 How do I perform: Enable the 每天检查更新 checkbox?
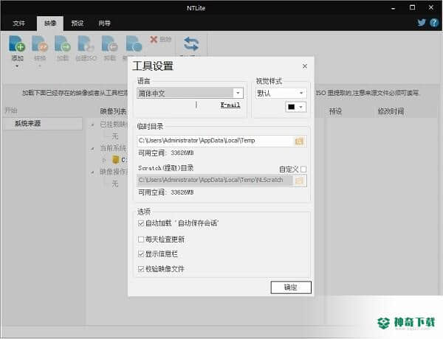141,240
